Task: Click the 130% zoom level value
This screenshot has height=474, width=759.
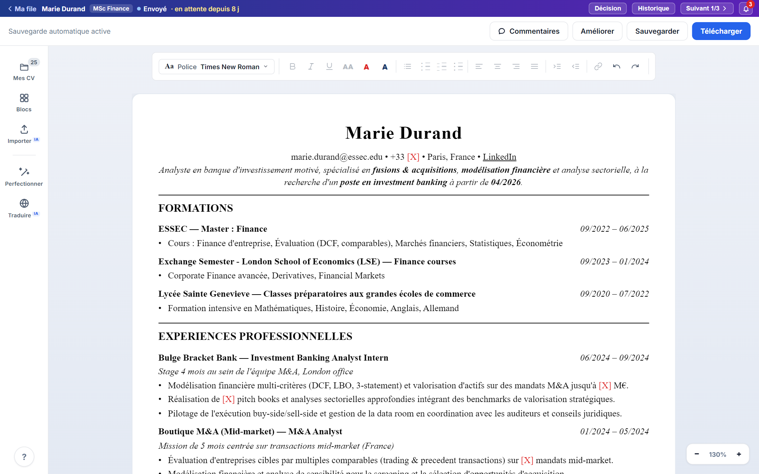Action: coord(718,454)
